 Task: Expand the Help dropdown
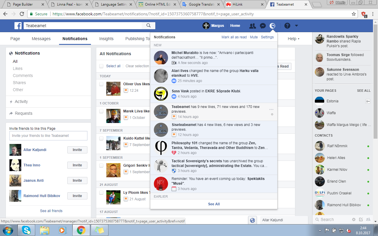(x=294, y=39)
